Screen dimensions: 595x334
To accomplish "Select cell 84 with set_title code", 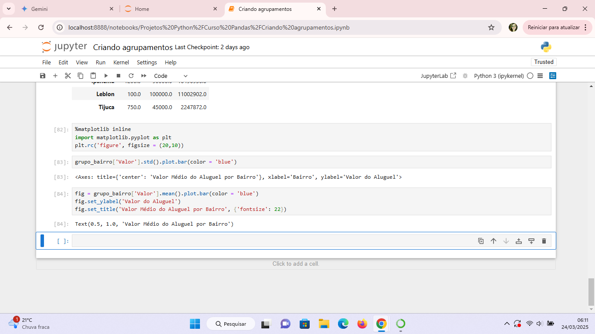I will [x=311, y=201].
